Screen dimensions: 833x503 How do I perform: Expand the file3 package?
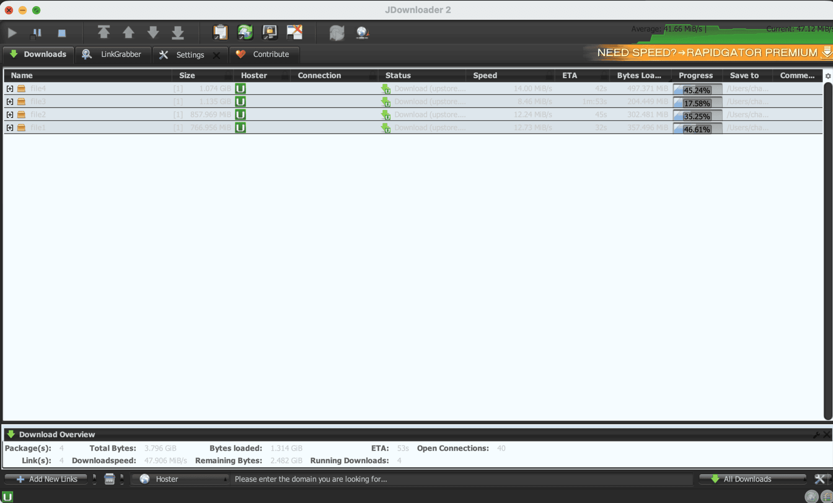click(x=10, y=101)
